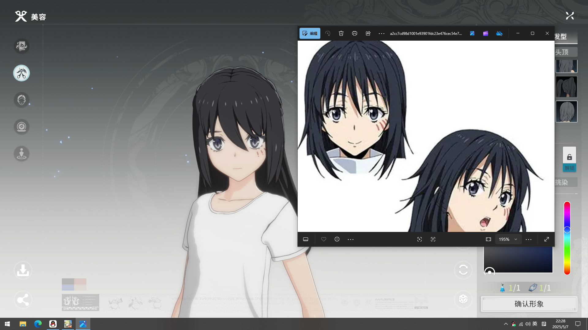This screenshot has height=330, width=588.
Task: Delete the image with the trash icon
Action: tap(341, 33)
